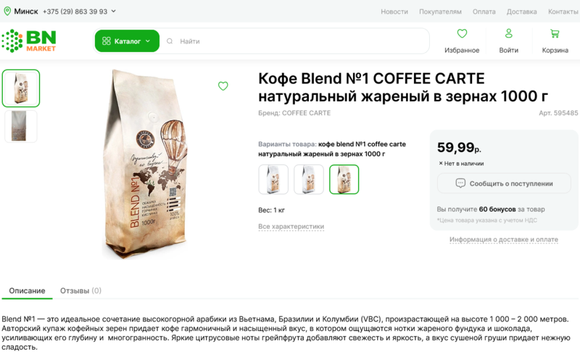580x357 pixels.
Task: Open Информация о доставке и оплате link
Action: pos(503,240)
